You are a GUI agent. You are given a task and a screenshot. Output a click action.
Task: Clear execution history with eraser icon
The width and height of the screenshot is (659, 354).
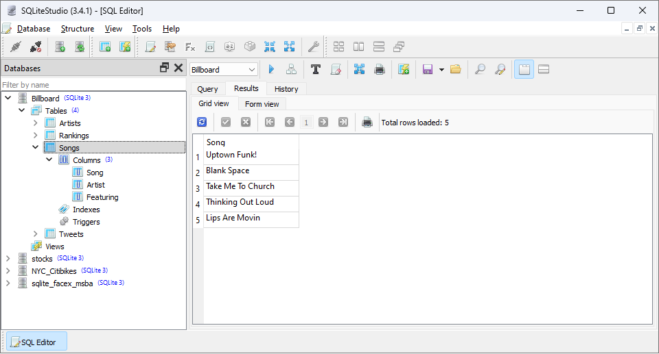[336, 69]
